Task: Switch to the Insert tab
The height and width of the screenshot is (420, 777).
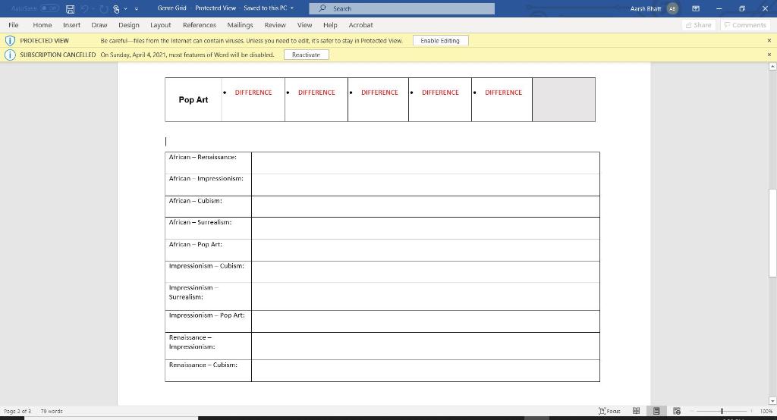Action: click(71, 25)
